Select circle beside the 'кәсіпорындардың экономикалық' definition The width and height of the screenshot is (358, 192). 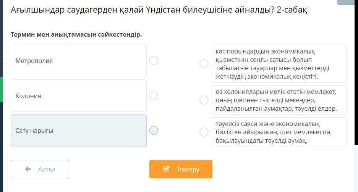[x=204, y=64]
